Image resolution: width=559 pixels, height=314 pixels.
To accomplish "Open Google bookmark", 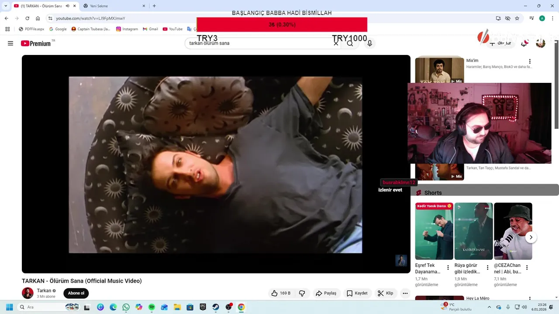I will pyautogui.click(x=58, y=29).
